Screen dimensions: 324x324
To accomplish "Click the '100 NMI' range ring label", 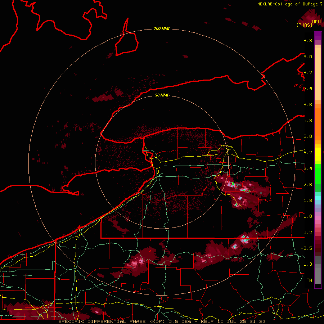I will pos(162,28).
